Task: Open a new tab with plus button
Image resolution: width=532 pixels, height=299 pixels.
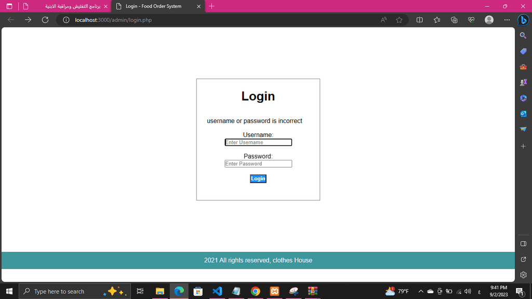Action: coord(212,6)
